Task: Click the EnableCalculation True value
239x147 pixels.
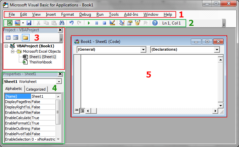Action: pos(43,118)
